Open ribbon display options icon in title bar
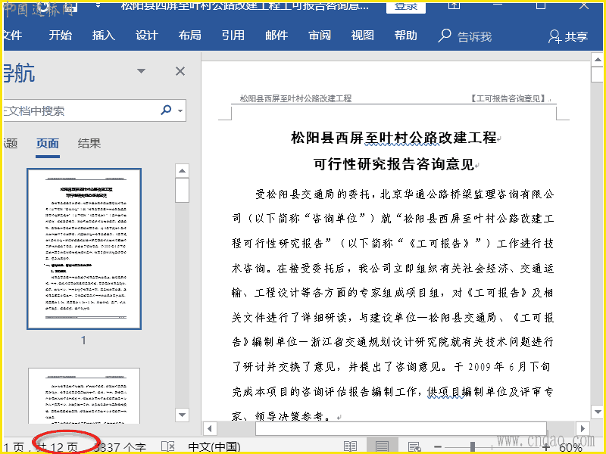Image resolution: width=606 pixels, height=454 pixels. (x=454, y=6)
